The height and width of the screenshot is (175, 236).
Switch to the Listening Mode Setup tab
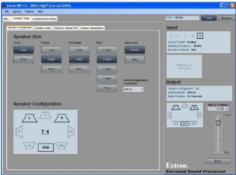click(x=44, y=19)
